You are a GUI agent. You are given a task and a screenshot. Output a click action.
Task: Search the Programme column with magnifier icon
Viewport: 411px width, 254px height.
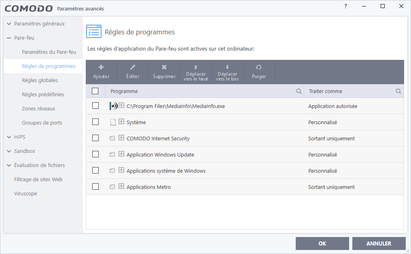coord(299,91)
